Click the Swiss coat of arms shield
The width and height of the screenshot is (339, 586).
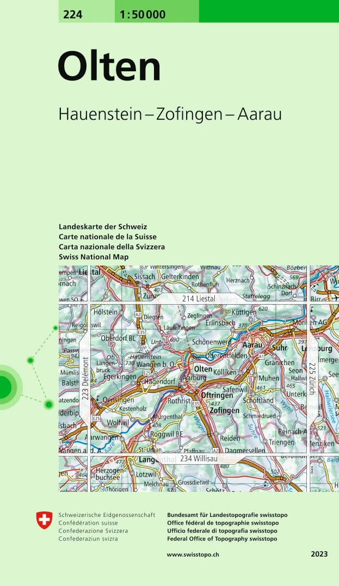pos(45,520)
